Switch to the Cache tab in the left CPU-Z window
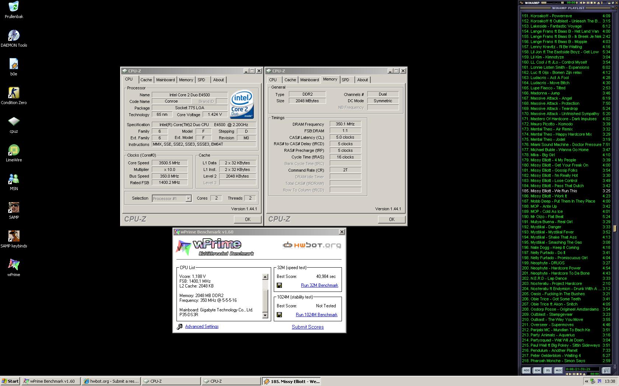 [x=146, y=80]
